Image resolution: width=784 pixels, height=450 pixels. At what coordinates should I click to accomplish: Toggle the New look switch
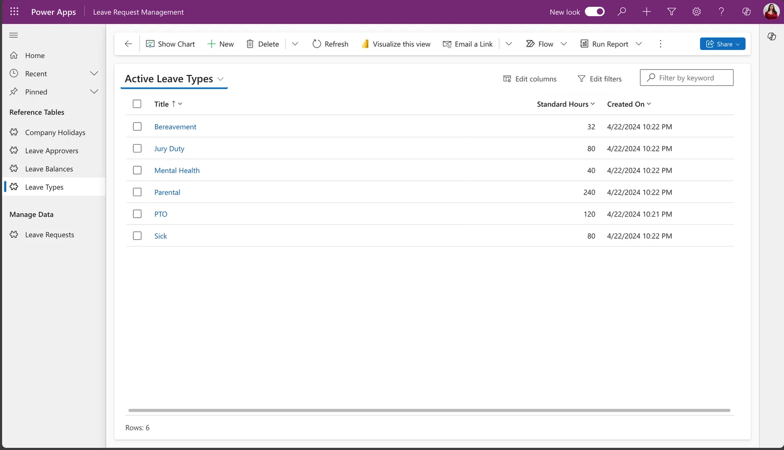[595, 11]
